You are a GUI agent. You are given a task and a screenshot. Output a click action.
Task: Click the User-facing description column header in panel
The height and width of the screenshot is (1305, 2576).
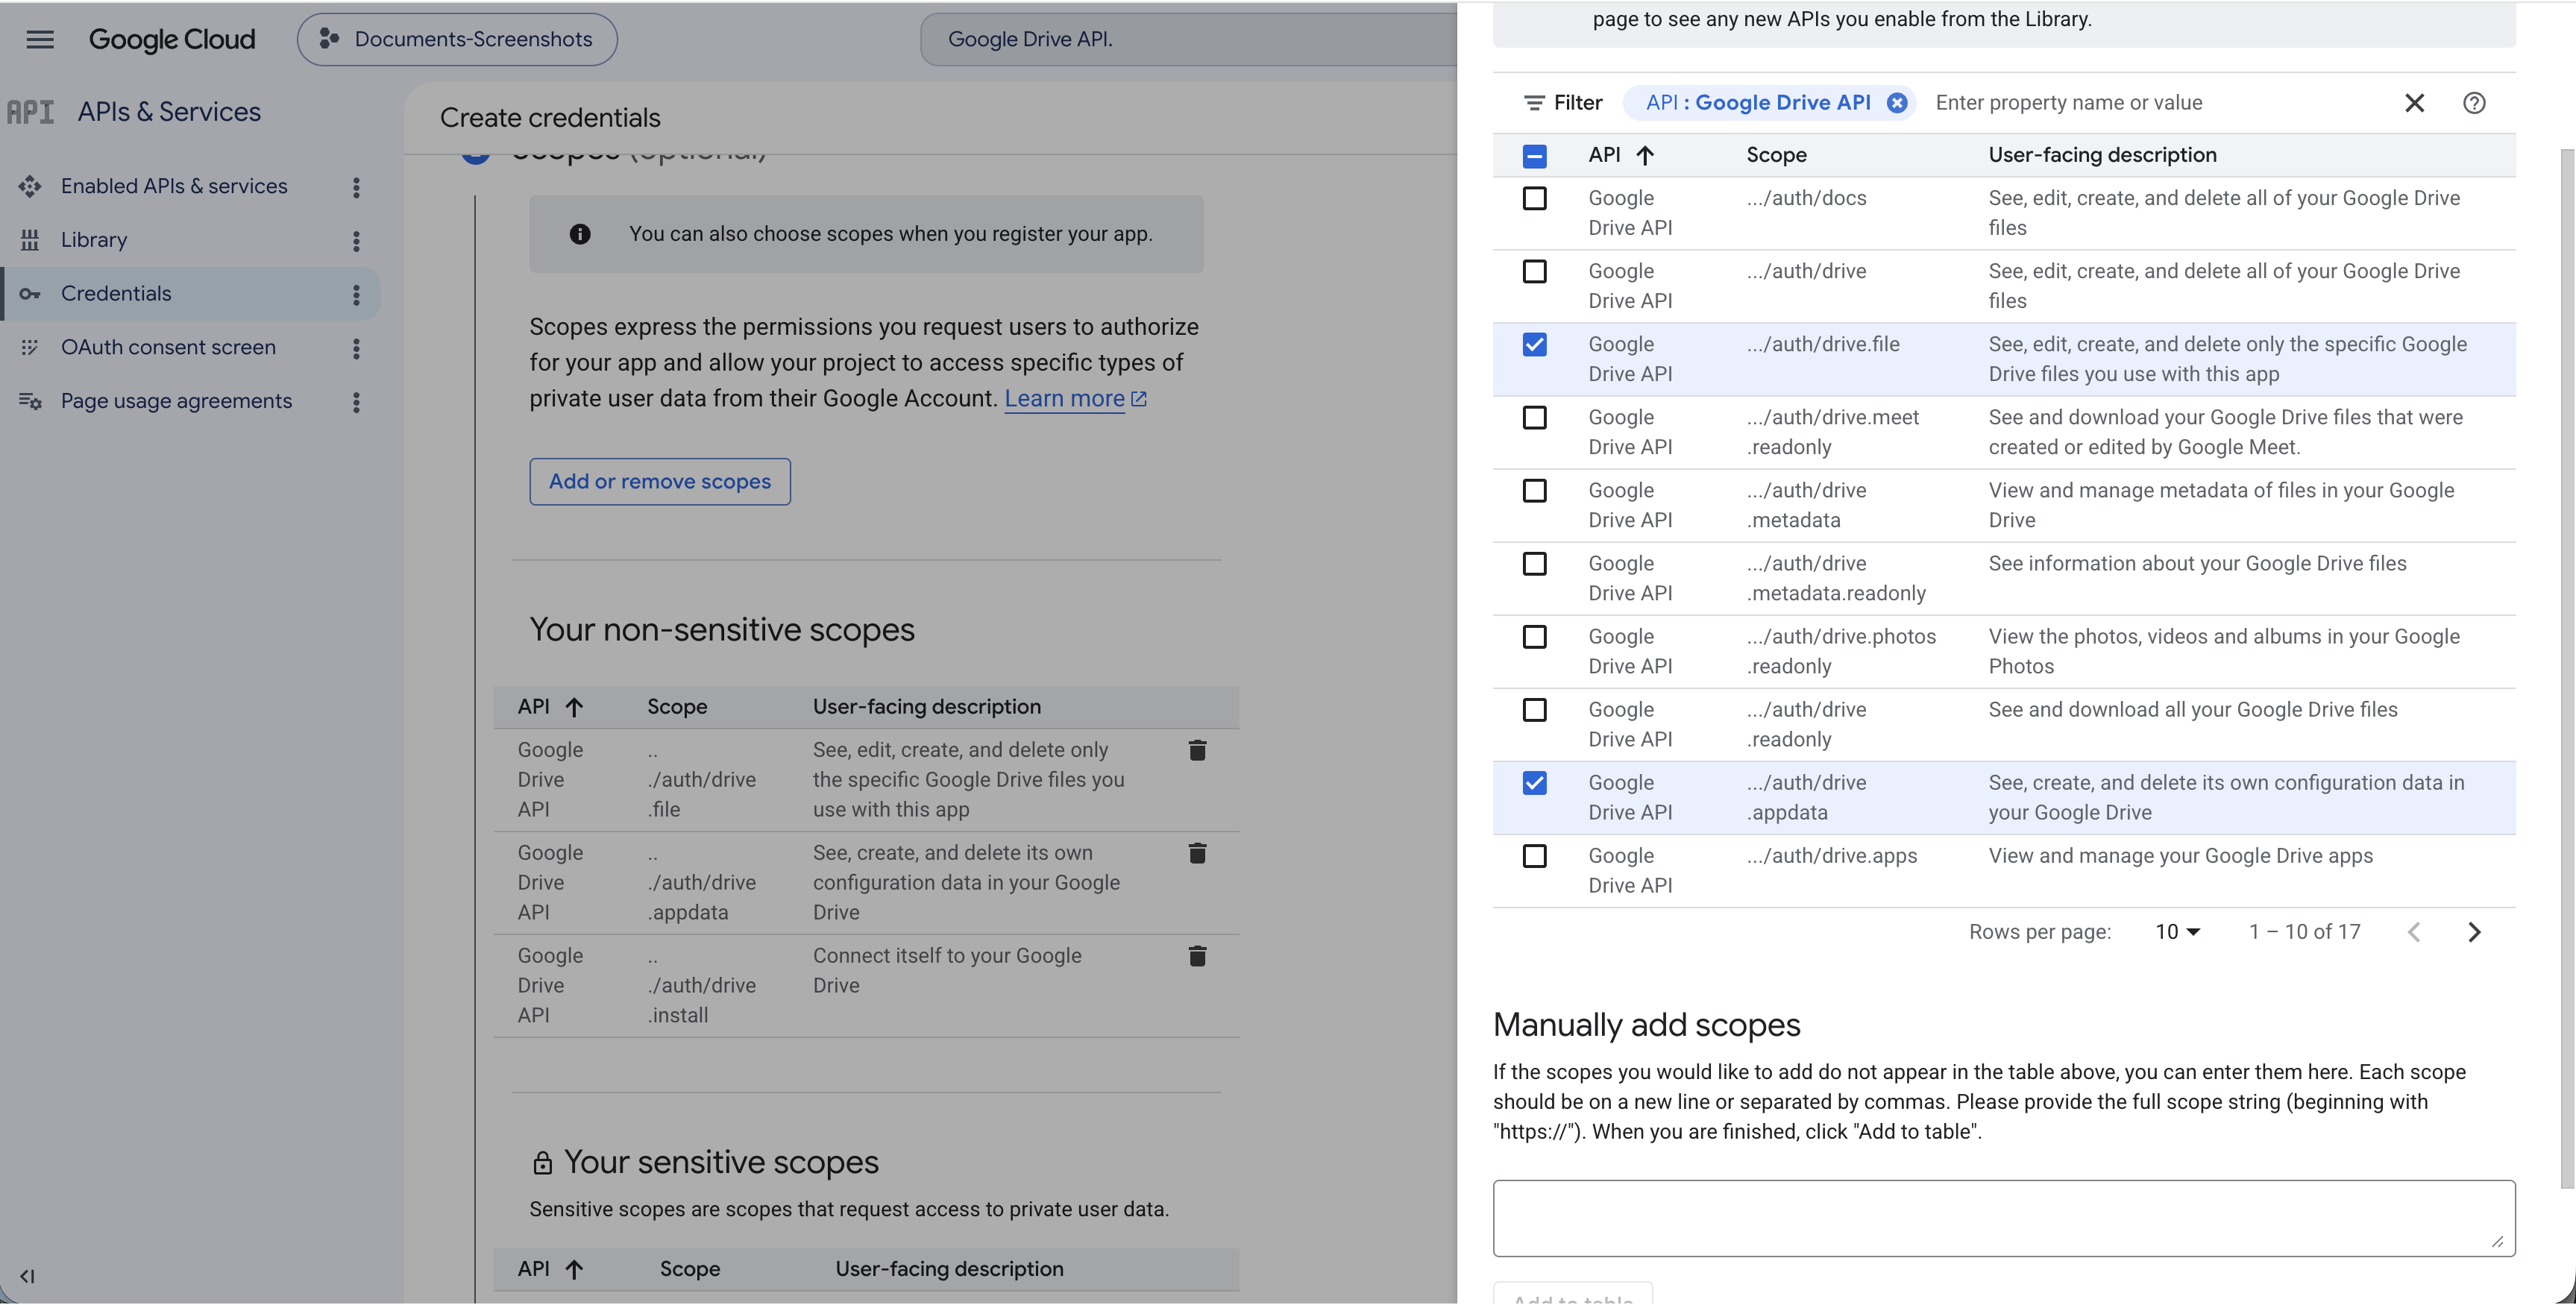coord(2102,155)
